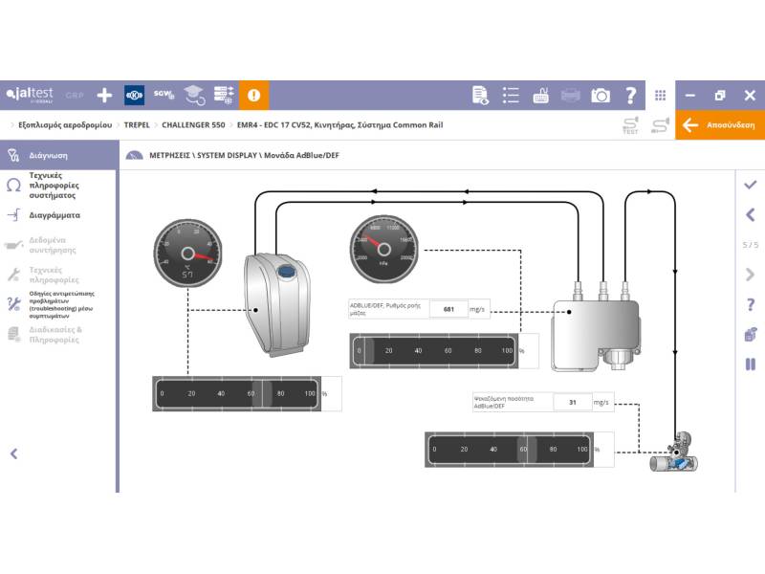The height and width of the screenshot is (574, 765).
Task: Click the AdBlue mass flow percentage bar
Action: pyautogui.click(x=434, y=350)
